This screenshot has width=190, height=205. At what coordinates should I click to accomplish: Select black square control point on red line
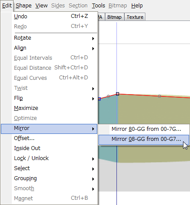[x=117, y=94]
